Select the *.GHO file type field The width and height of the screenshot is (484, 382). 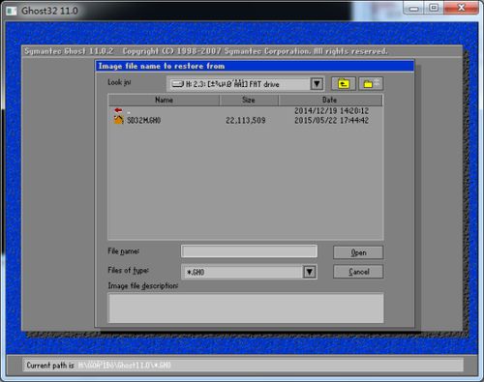(x=242, y=272)
